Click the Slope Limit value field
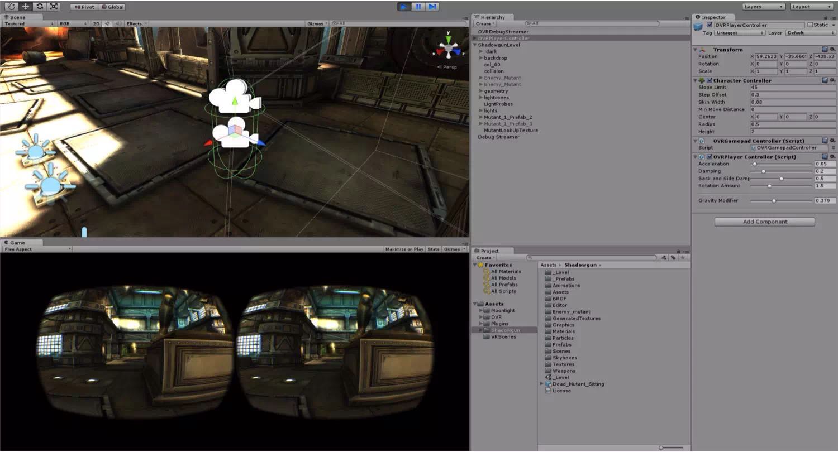 point(793,88)
